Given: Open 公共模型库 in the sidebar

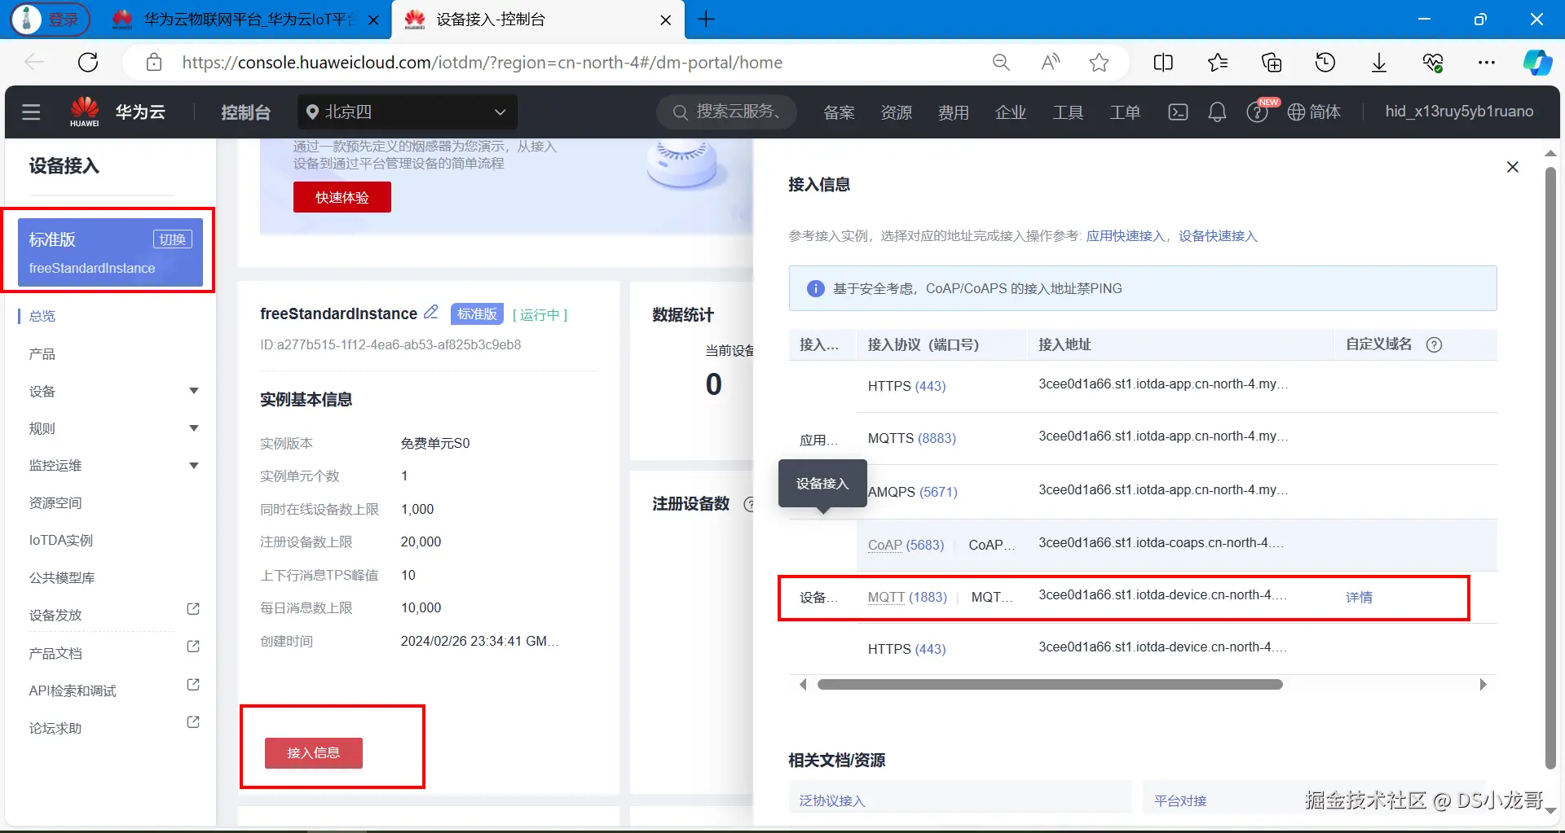Looking at the screenshot, I should [x=62, y=578].
